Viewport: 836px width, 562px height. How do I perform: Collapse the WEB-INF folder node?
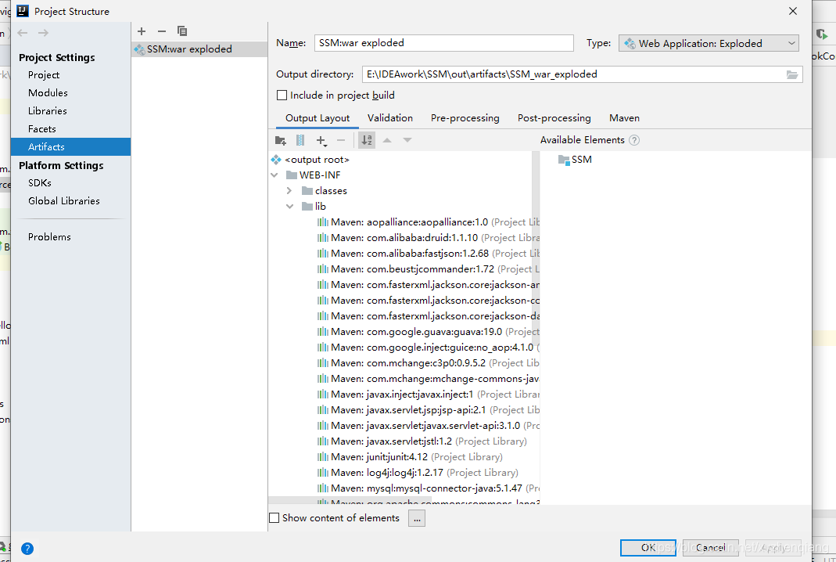pos(274,175)
